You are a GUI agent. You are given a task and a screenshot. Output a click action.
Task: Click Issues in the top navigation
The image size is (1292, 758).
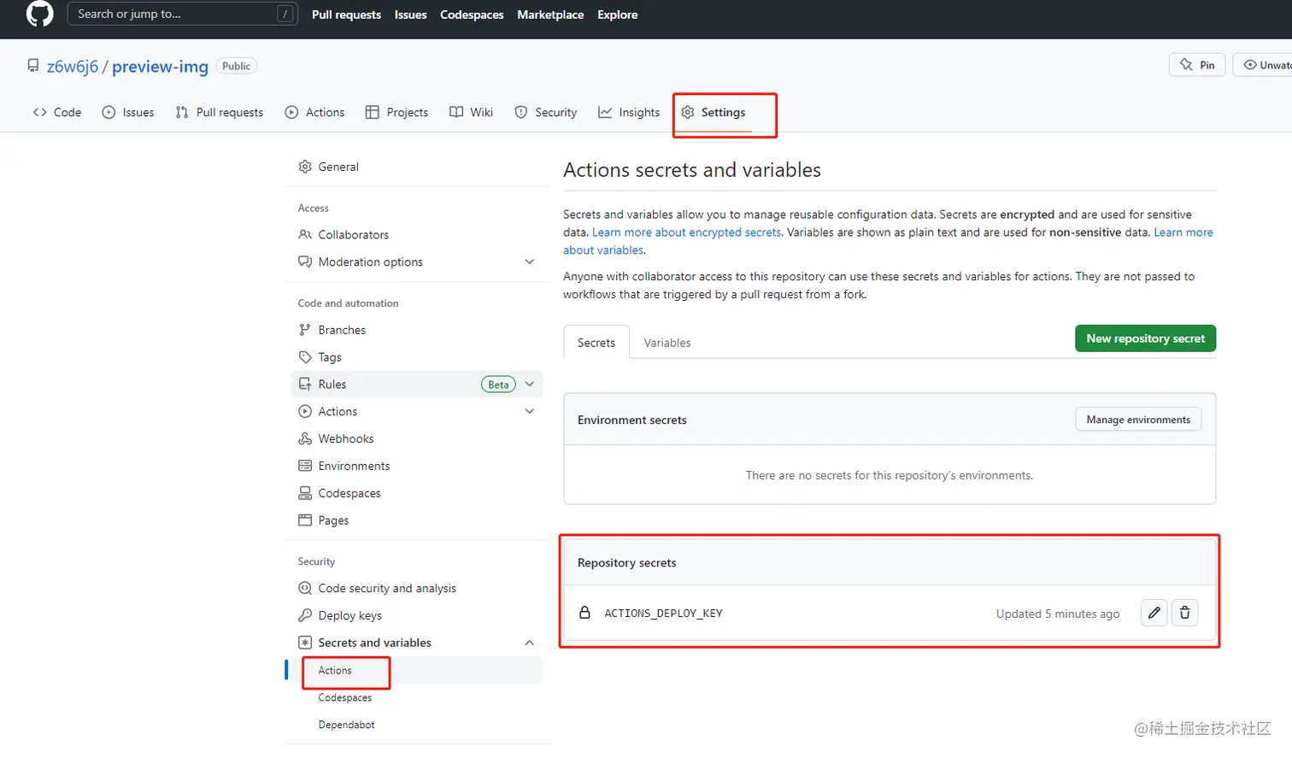tap(410, 15)
